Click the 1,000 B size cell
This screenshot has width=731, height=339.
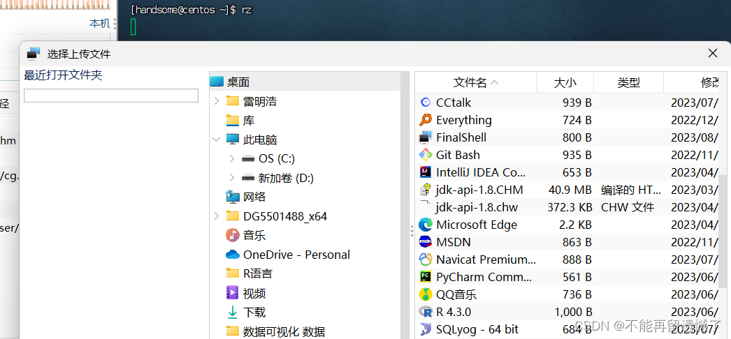[574, 312]
